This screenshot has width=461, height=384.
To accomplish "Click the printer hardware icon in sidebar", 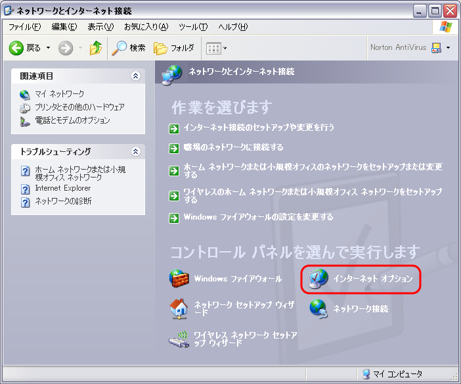I will (25, 108).
